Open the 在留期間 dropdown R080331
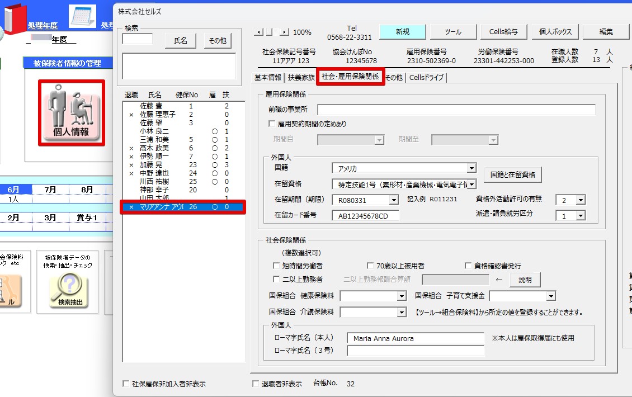632x397 pixels. click(x=393, y=200)
